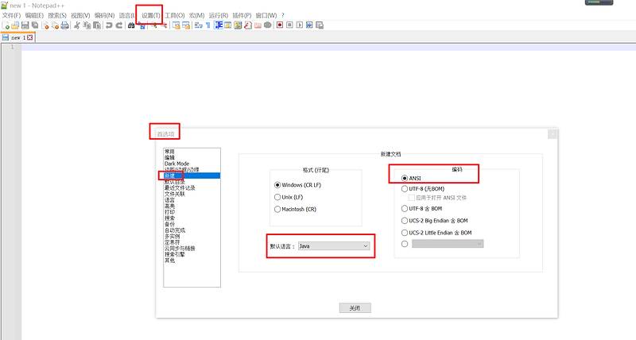Click the Save recorded macro icon
The image size is (636, 340).
[320, 25]
